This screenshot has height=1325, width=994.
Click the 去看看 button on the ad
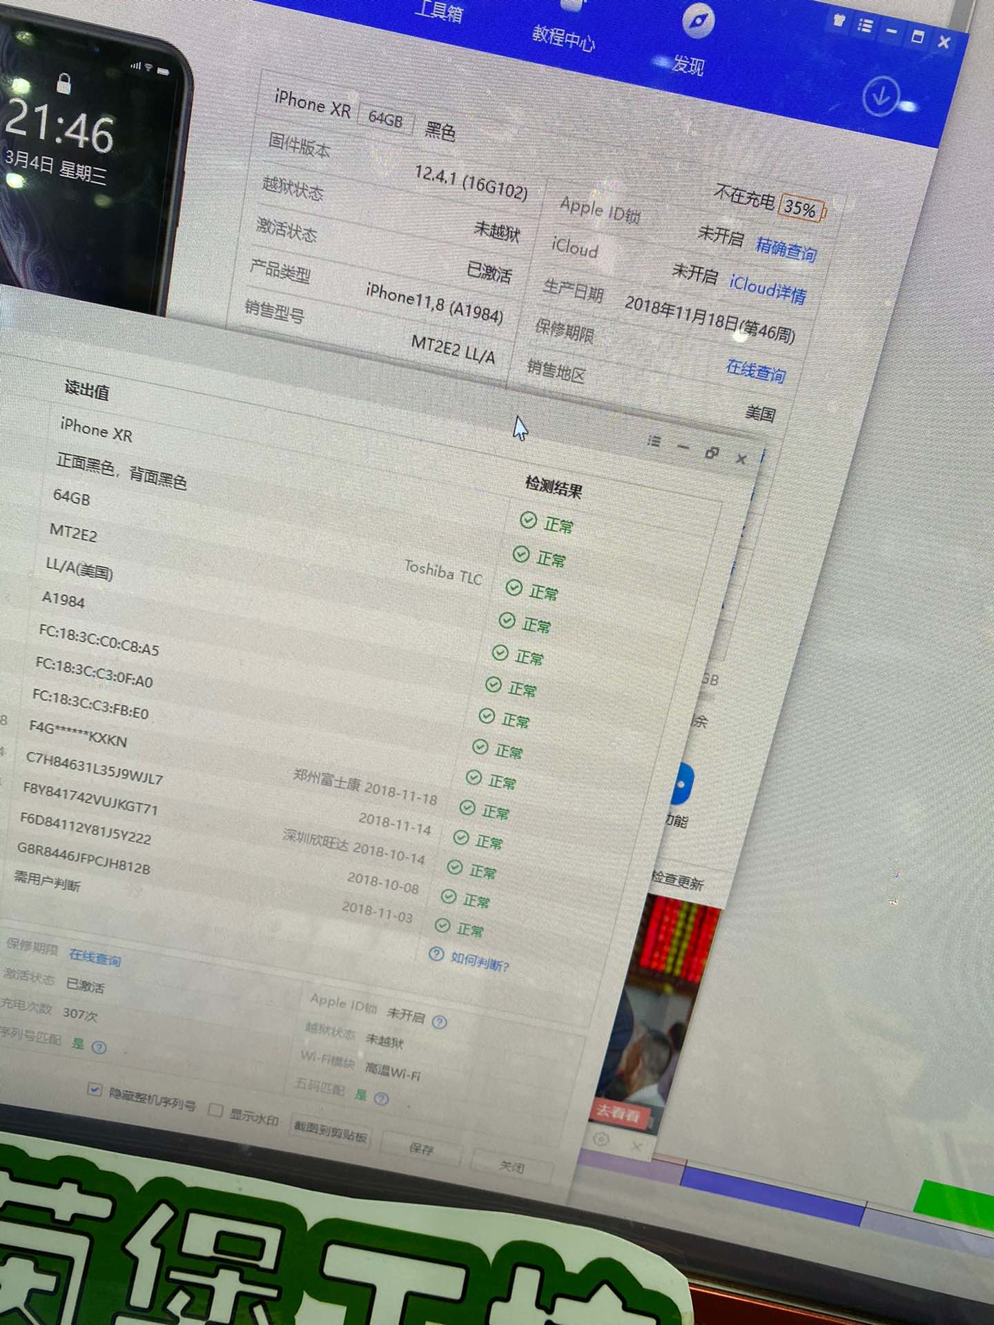click(x=618, y=1112)
